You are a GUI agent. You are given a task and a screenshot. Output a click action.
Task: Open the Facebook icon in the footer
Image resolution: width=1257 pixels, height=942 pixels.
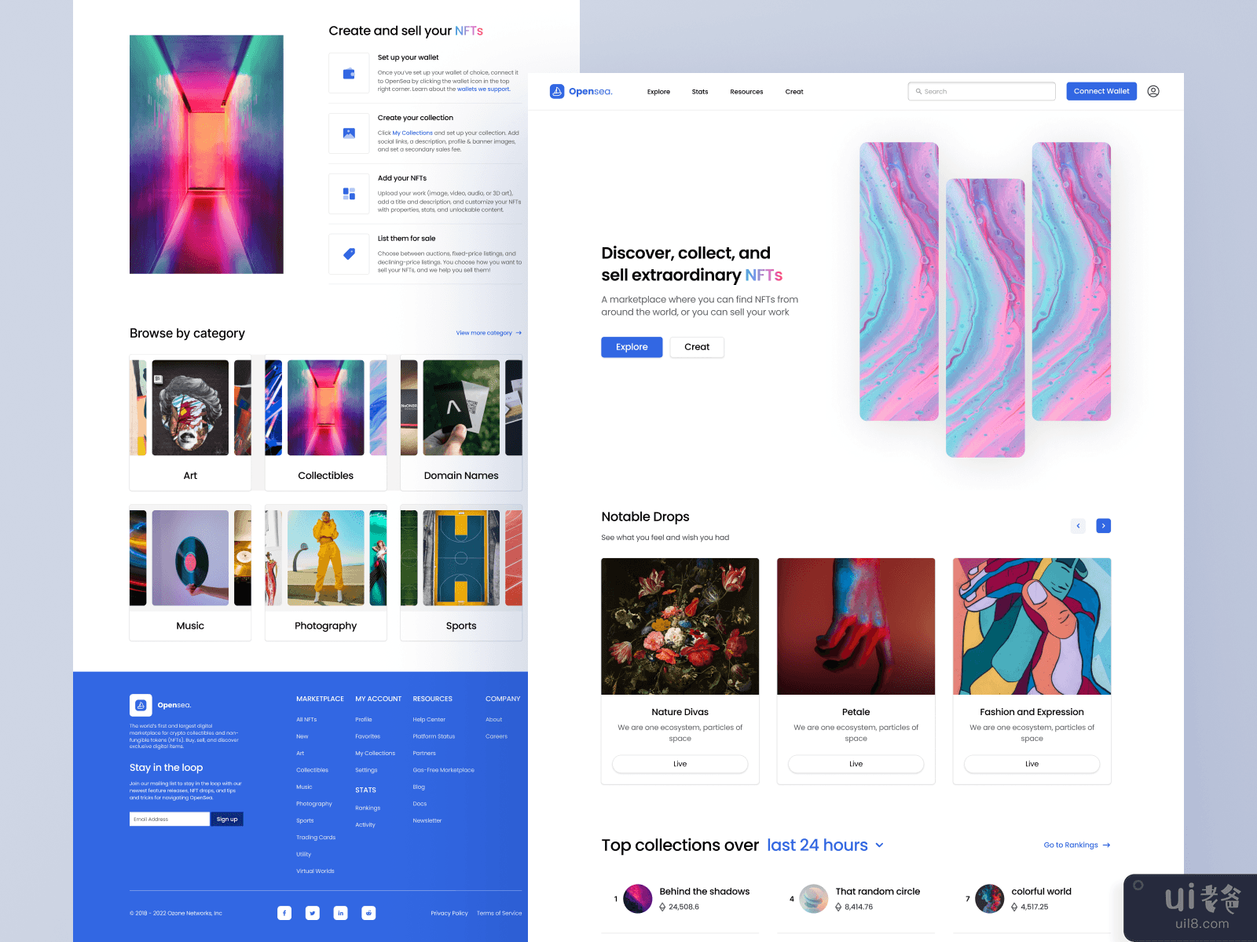click(284, 913)
